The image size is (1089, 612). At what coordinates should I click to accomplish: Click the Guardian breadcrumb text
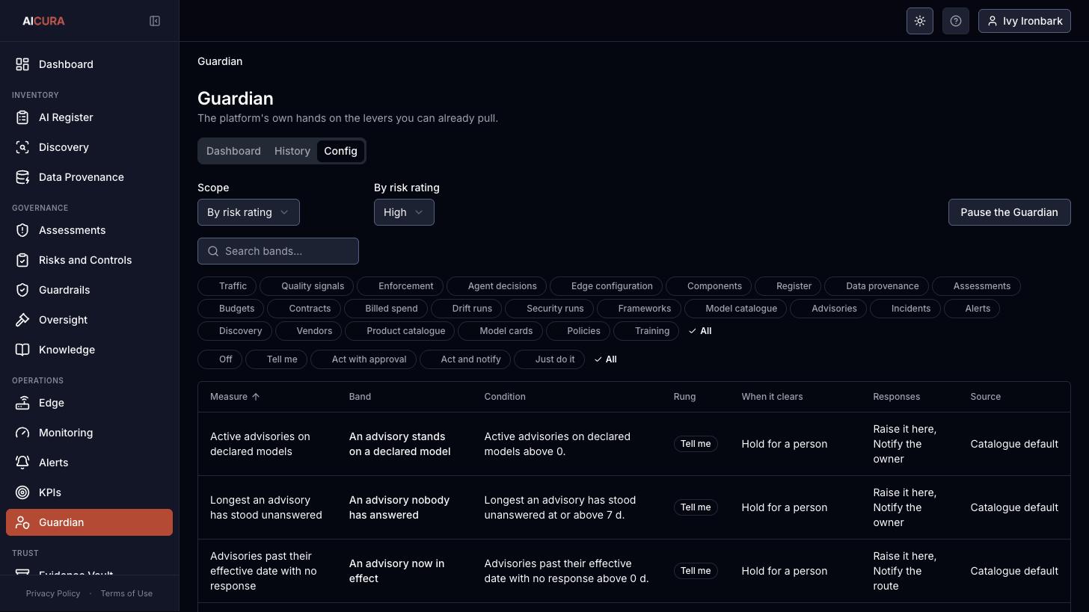coord(220,61)
